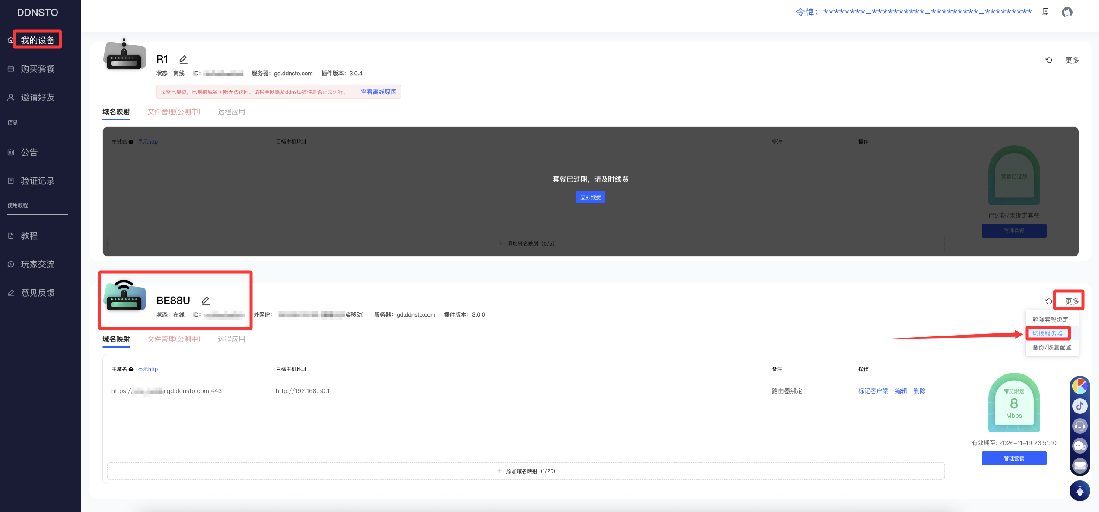Viewport: 1099px width, 512px height.
Task: Click the colorful K logo floating icon
Action: coord(1080,386)
